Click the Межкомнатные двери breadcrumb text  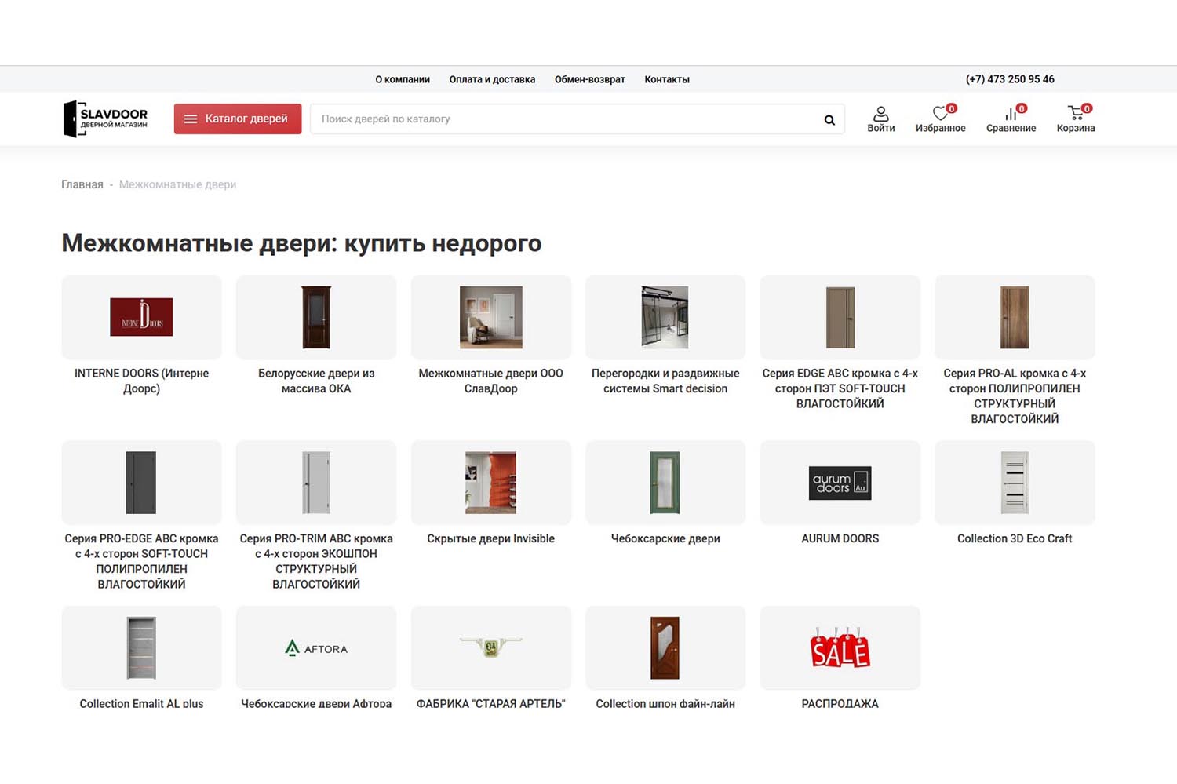tap(177, 184)
